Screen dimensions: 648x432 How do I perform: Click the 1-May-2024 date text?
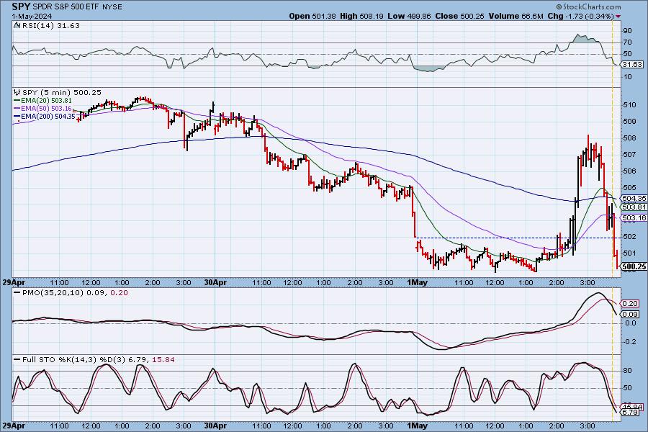(x=32, y=16)
